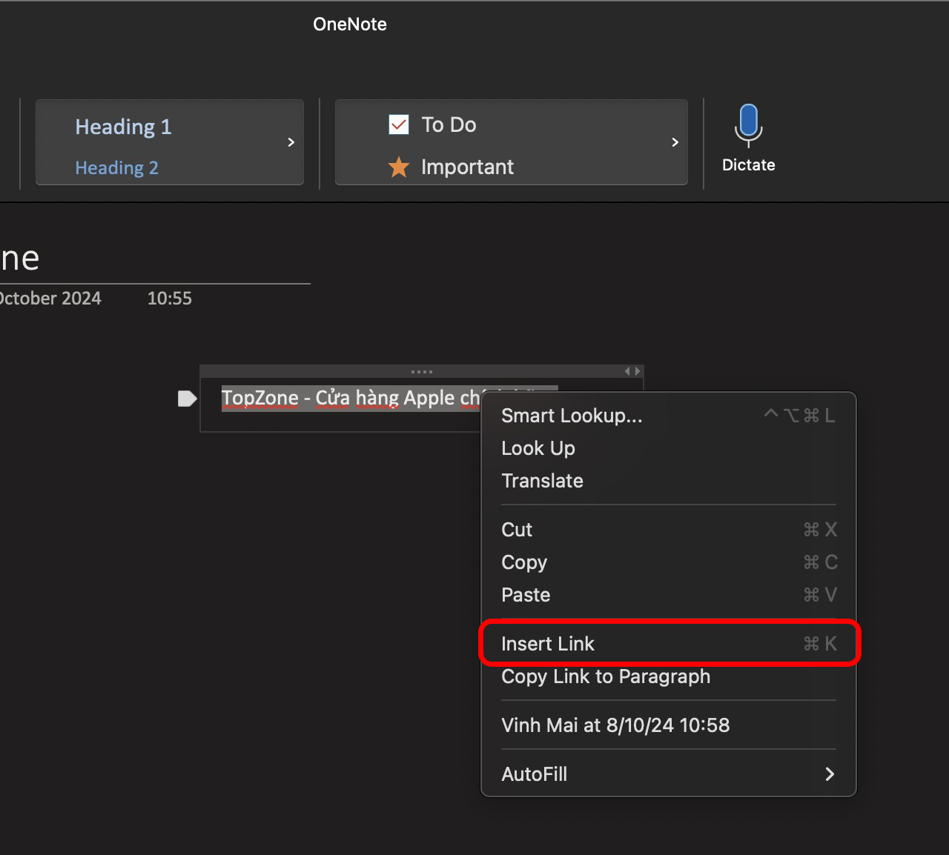Choose Copy Link to Paragraph
This screenshot has width=949, height=855.
[669, 676]
